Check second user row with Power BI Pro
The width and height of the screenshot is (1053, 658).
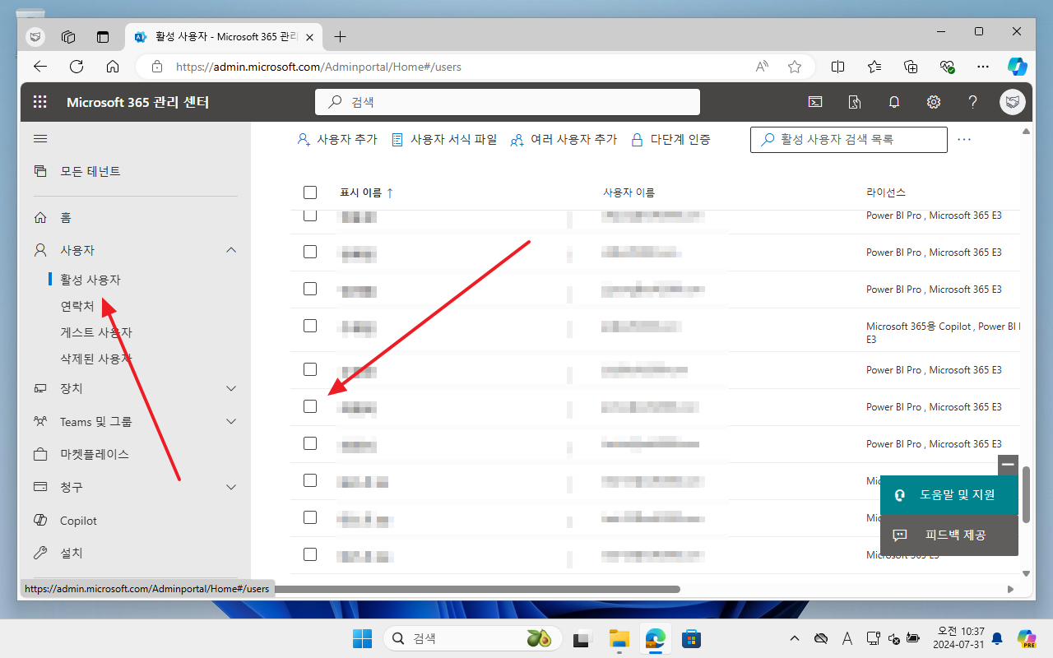click(310, 252)
